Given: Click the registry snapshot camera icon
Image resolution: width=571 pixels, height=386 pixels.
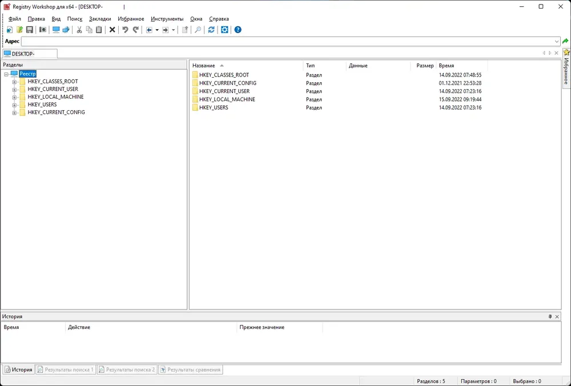Looking at the screenshot, I should pyautogui.click(x=43, y=30).
